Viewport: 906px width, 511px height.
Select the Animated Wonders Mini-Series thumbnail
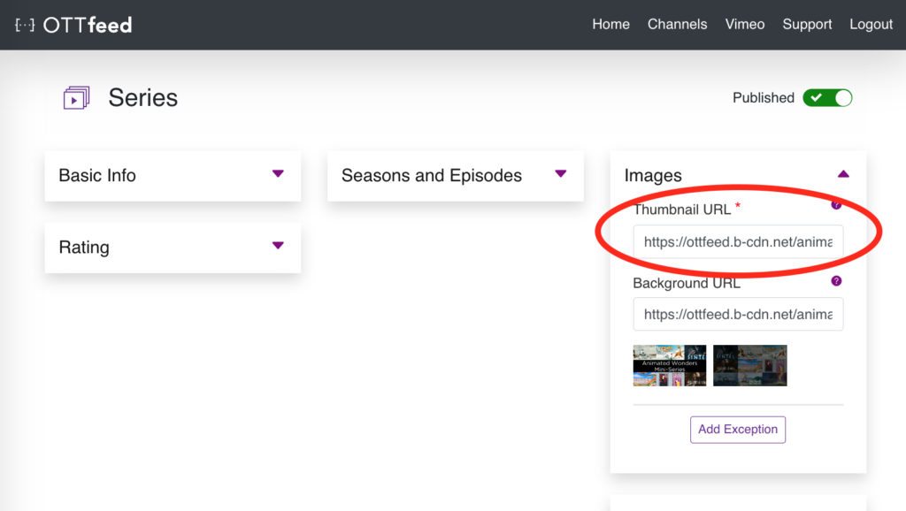pyautogui.click(x=670, y=365)
